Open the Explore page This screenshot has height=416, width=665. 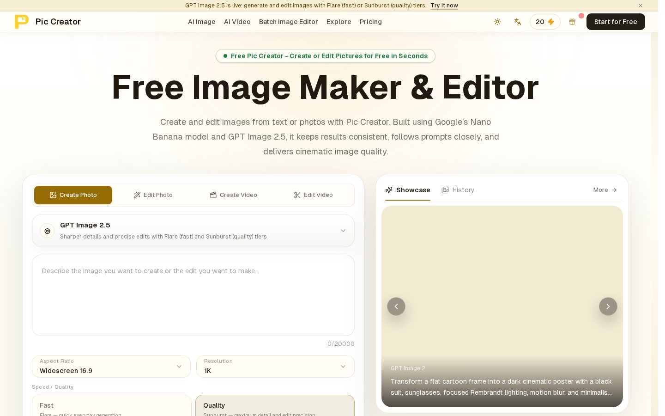click(x=339, y=22)
